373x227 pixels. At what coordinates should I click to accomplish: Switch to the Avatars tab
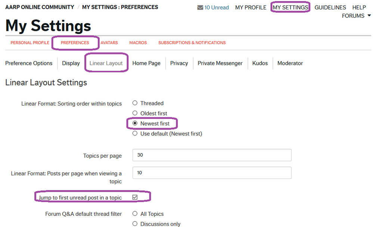[109, 43]
